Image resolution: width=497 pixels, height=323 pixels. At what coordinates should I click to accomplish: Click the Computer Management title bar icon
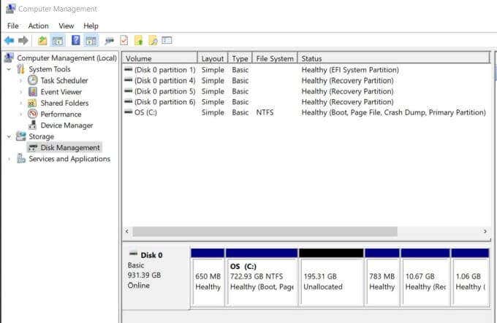click(x=10, y=9)
